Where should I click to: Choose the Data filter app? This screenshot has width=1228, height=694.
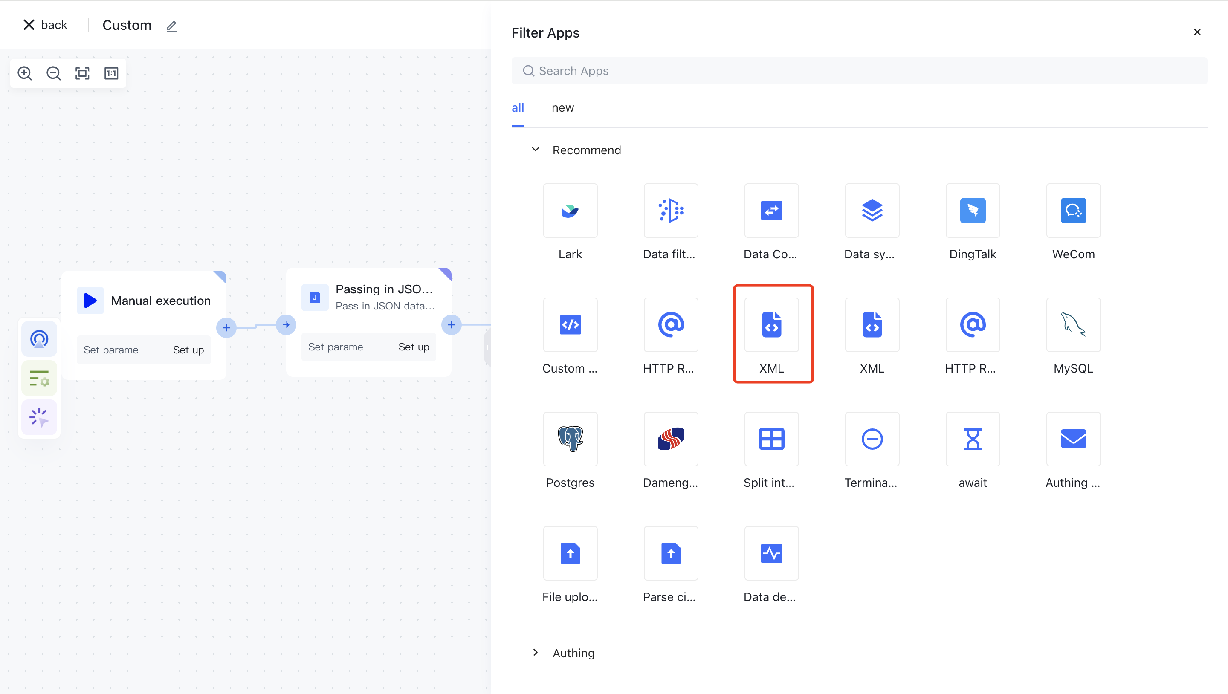(x=671, y=211)
